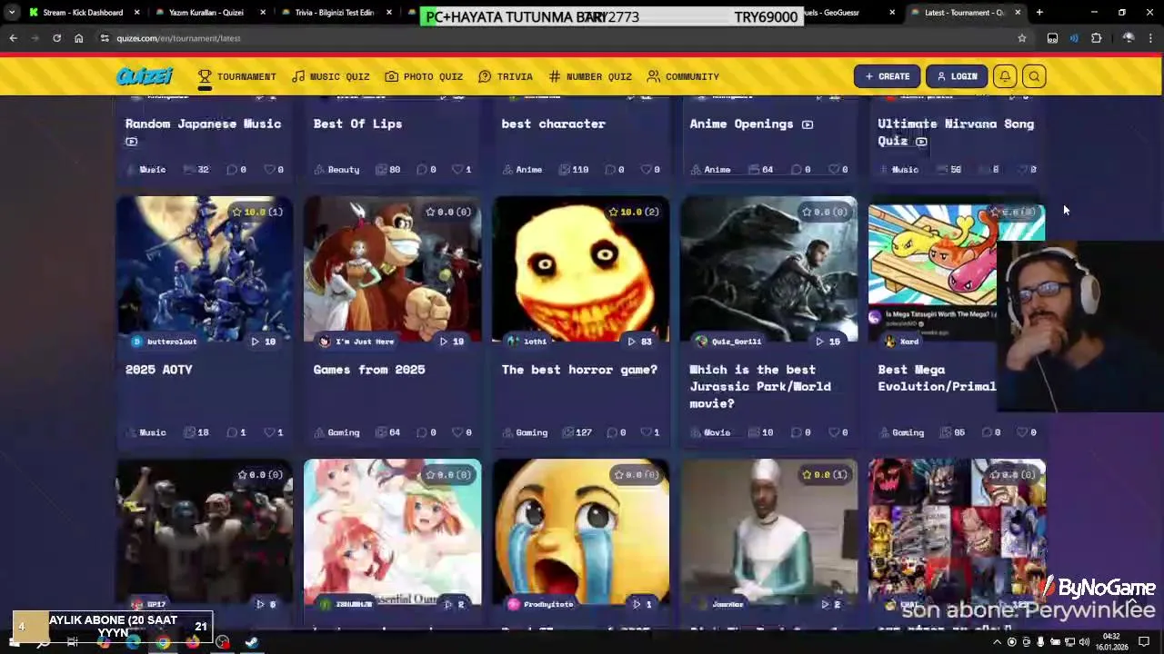This screenshot has width=1164, height=654.
Task: Reload the page with refresh icon
Action: click(x=56, y=38)
